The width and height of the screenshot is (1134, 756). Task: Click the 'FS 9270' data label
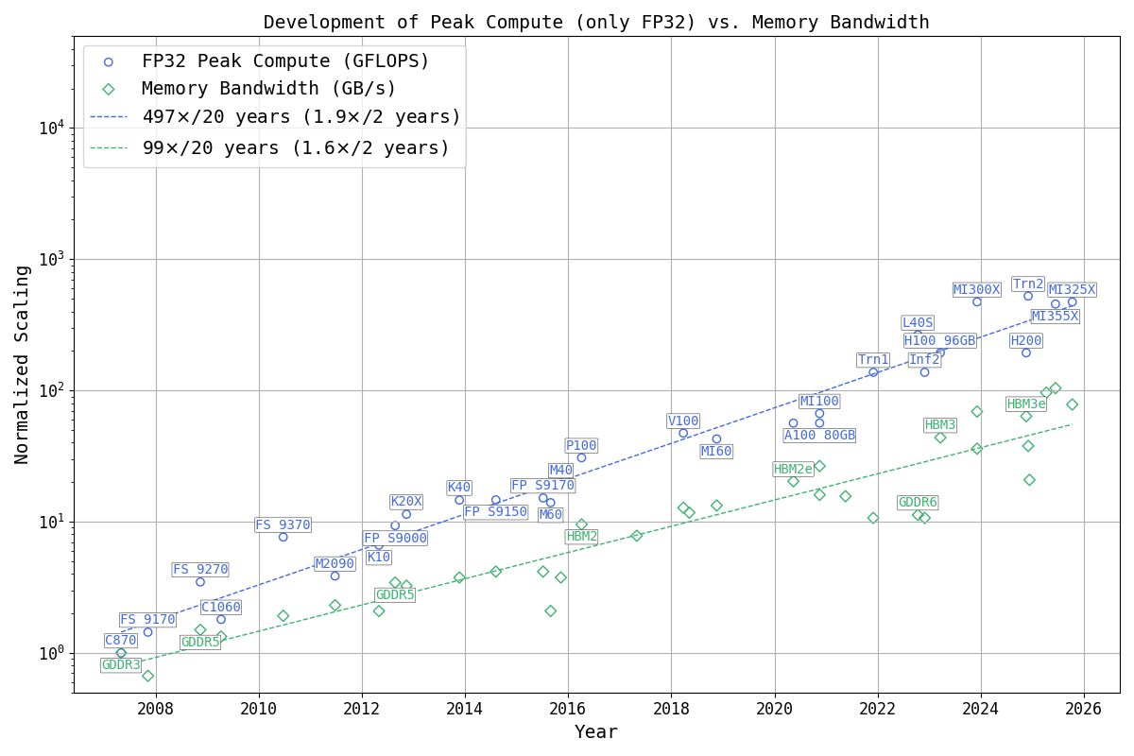[x=200, y=569]
